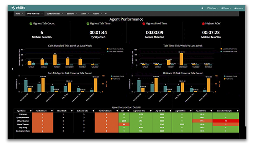
Task: Filter the Avg ACW Time column
Action: pos(211,111)
